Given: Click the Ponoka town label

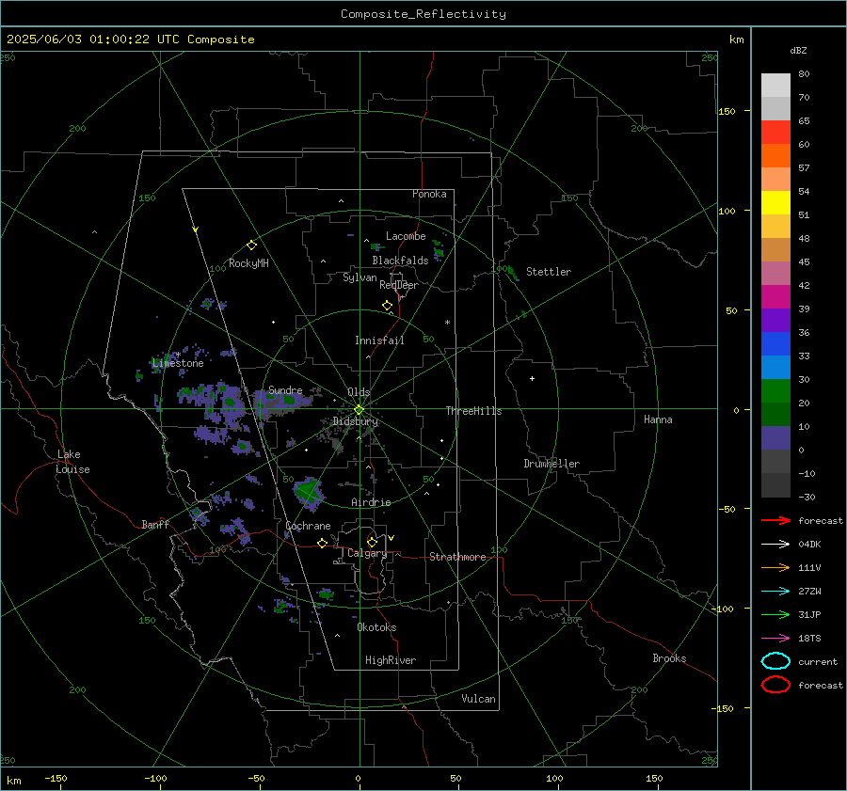Looking at the screenshot, I should [x=429, y=194].
